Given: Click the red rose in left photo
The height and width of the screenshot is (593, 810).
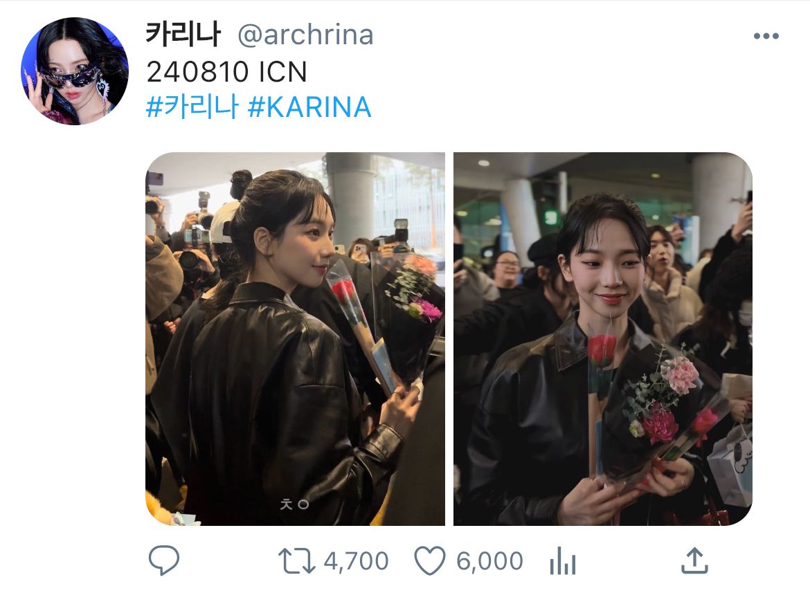Looking at the screenshot, I should click(x=343, y=291).
